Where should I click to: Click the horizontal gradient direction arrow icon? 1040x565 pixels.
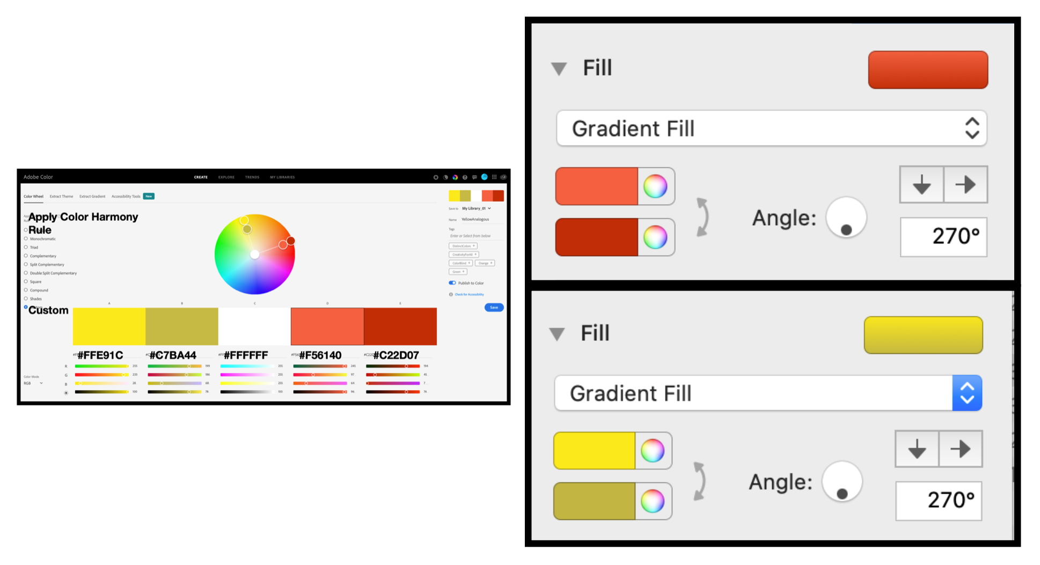[965, 184]
